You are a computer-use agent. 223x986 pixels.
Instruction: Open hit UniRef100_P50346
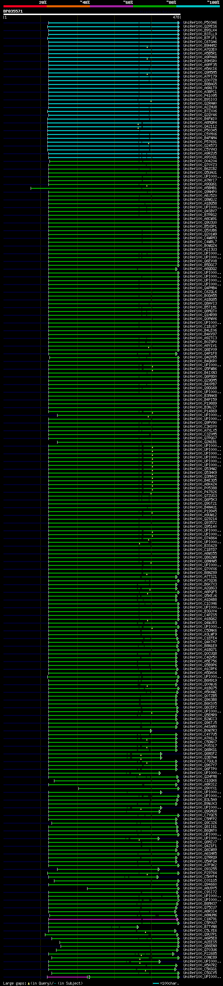[200, 23]
